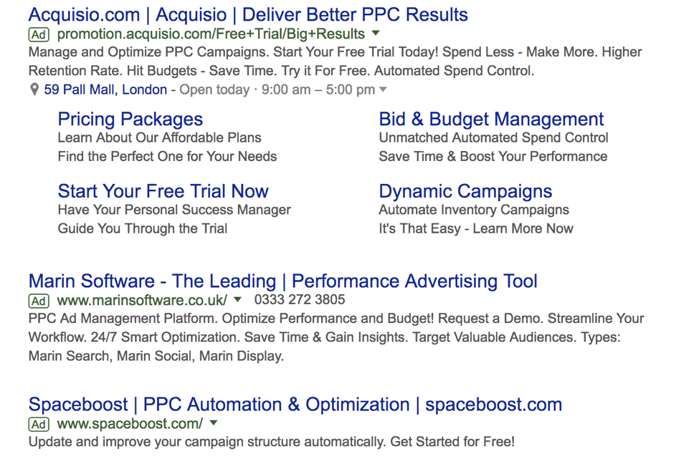Go to the Dynamic Campaigns sitelink
Viewport: 699px width, 461px height.
tap(465, 191)
